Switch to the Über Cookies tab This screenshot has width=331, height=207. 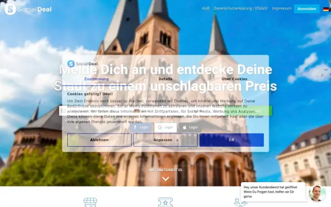pos(234,79)
